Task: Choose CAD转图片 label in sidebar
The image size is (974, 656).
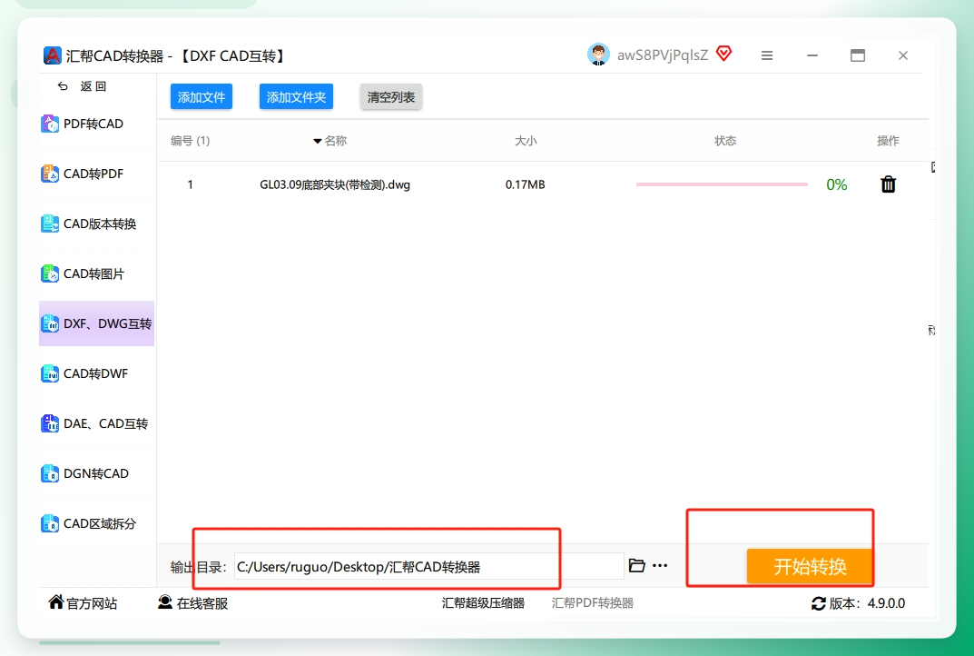Action: pos(93,273)
